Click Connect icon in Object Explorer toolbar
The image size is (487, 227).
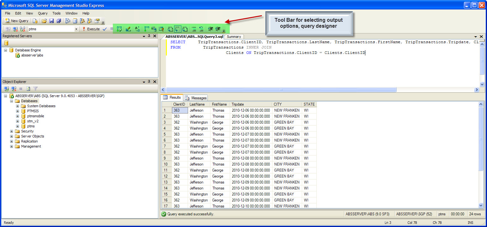[6, 89]
